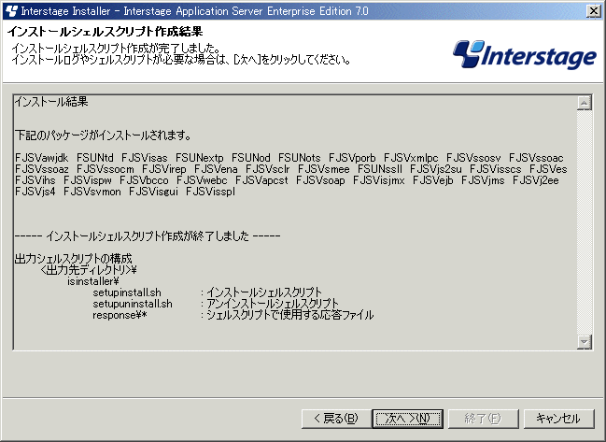This screenshot has height=442, width=606.
Task: Click the package name FJSVsclr
Action: tap(267, 169)
